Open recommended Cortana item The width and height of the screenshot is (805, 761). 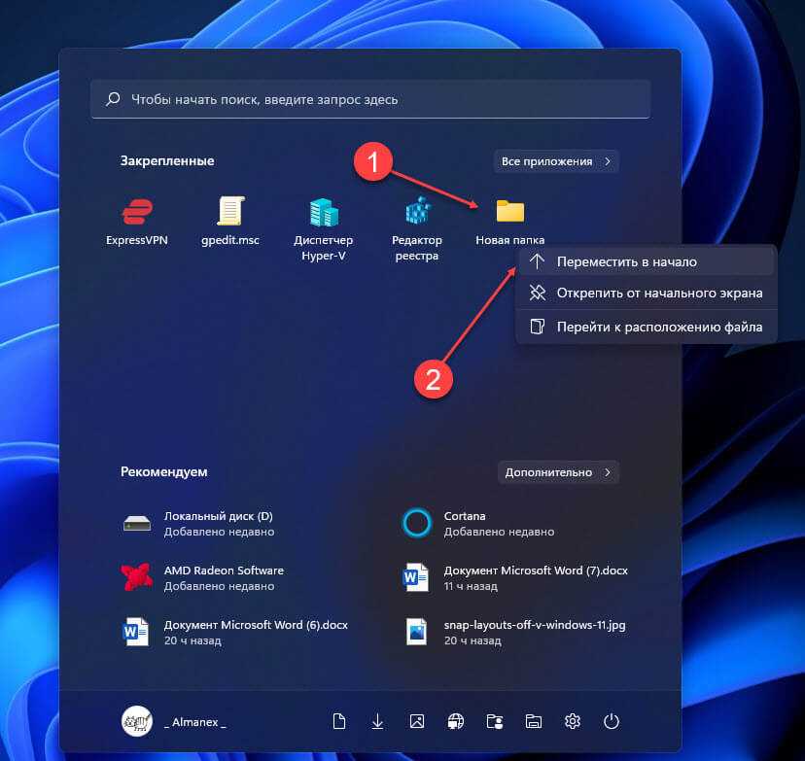[x=463, y=523]
